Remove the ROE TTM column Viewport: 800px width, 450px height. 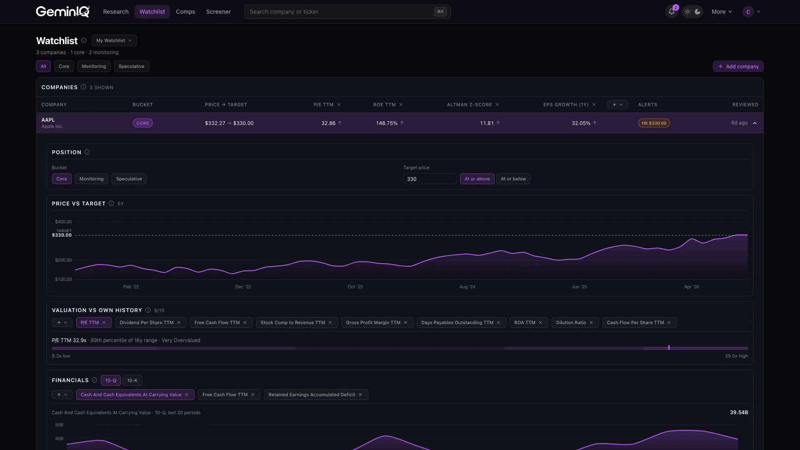click(x=401, y=105)
